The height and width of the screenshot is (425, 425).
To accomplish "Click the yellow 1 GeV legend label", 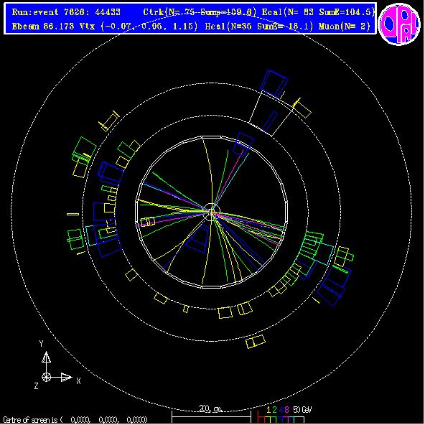I will 268,409.
